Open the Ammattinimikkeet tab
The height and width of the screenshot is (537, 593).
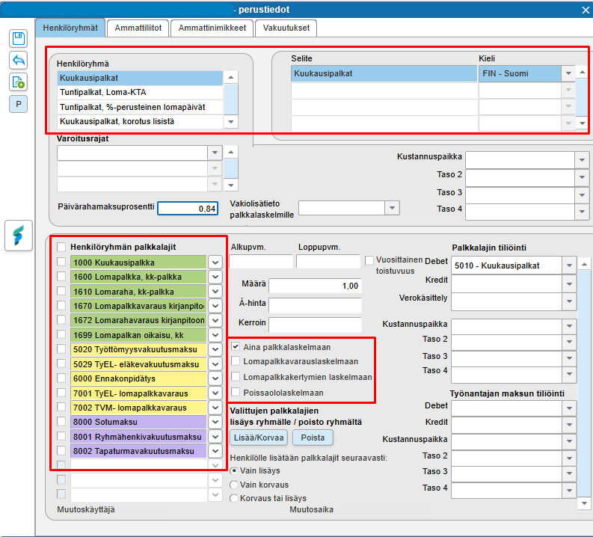212,28
